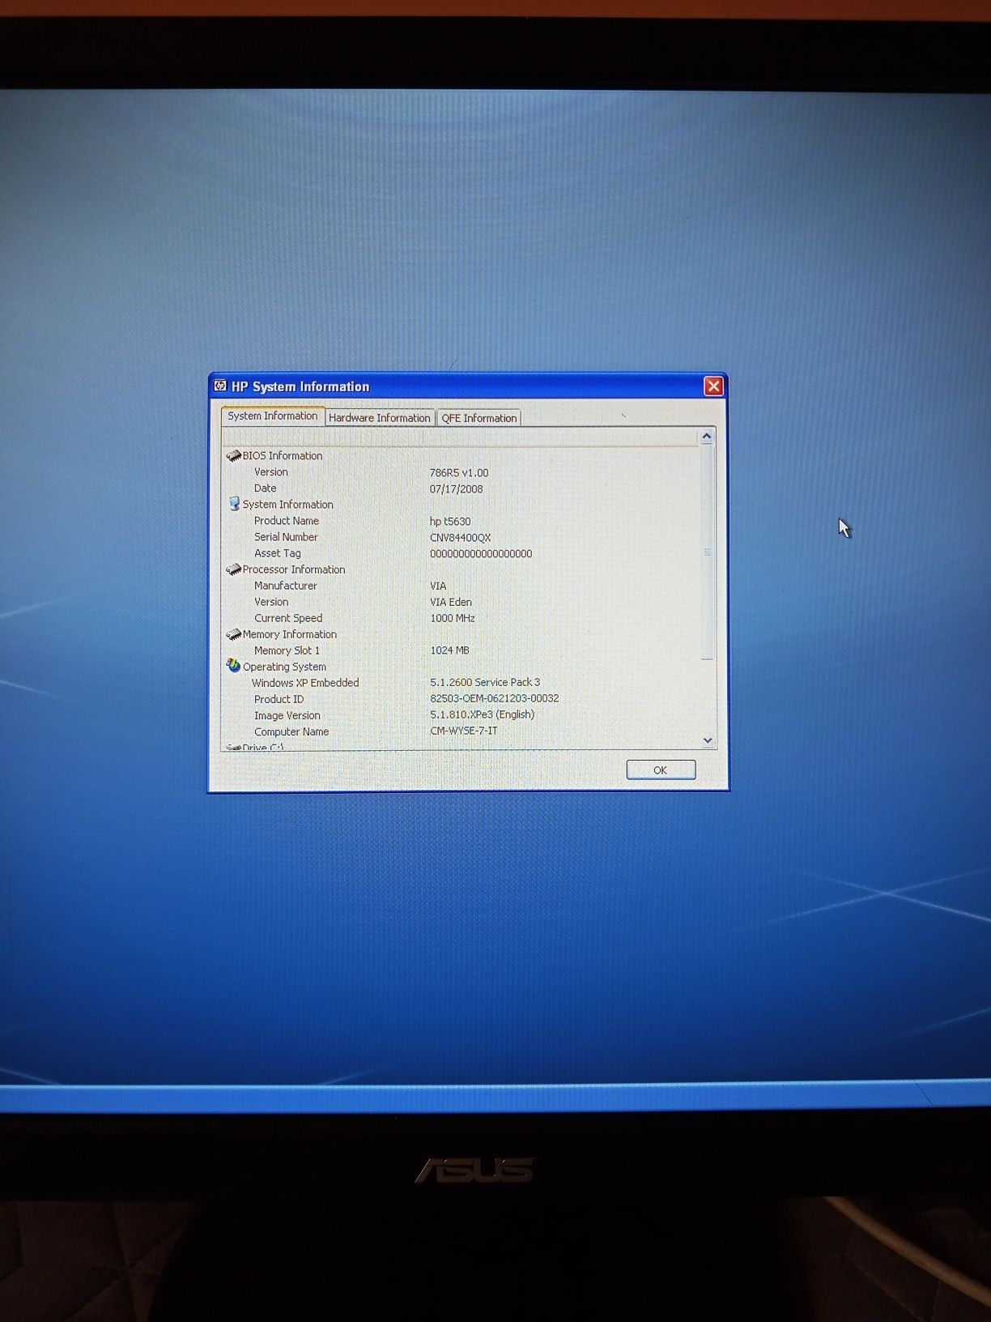The width and height of the screenshot is (991, 1322).
Task: Click the scrollbar up arrow
Action: click(x=707, y=437)
